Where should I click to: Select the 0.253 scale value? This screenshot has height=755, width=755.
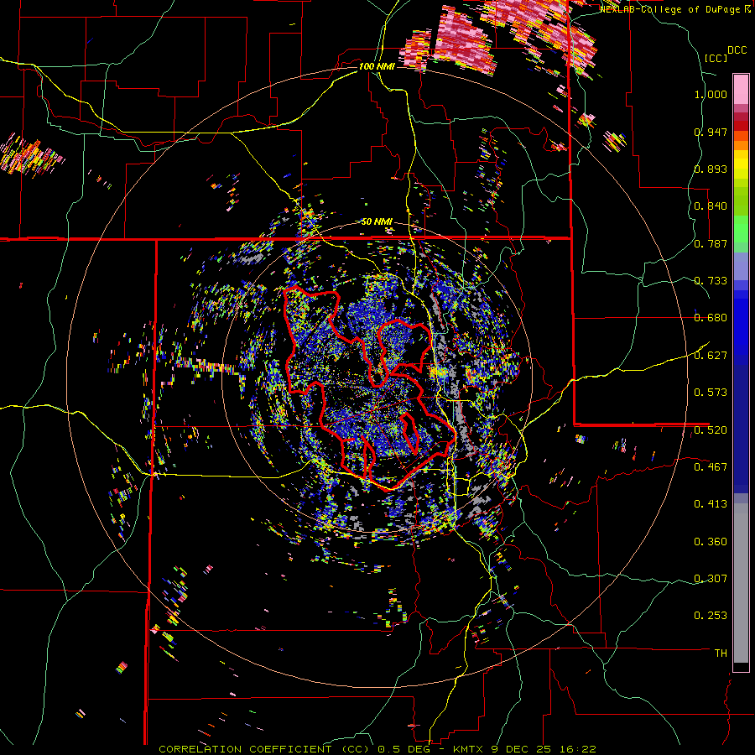point(711,616)
